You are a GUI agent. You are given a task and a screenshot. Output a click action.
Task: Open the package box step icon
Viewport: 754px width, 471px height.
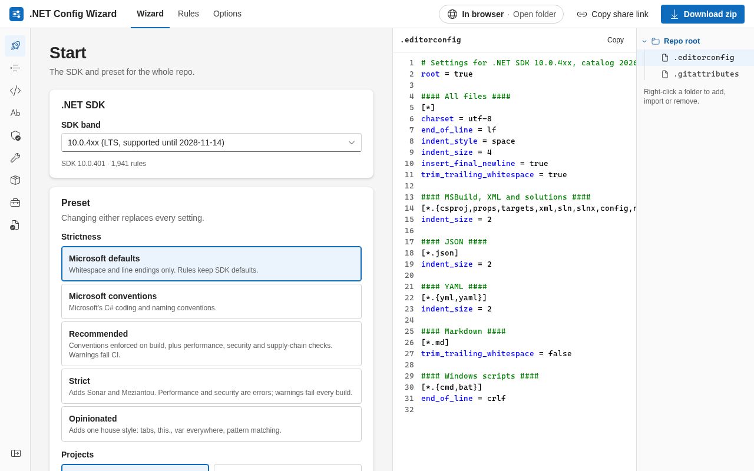(x=15, y=180)
